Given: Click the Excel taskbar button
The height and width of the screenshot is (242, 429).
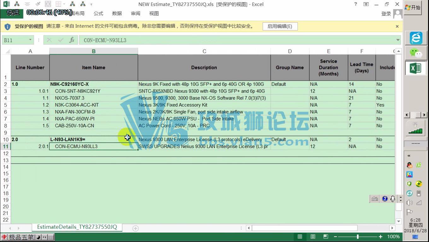Looking at the screenshot, I should click(415, 68).
